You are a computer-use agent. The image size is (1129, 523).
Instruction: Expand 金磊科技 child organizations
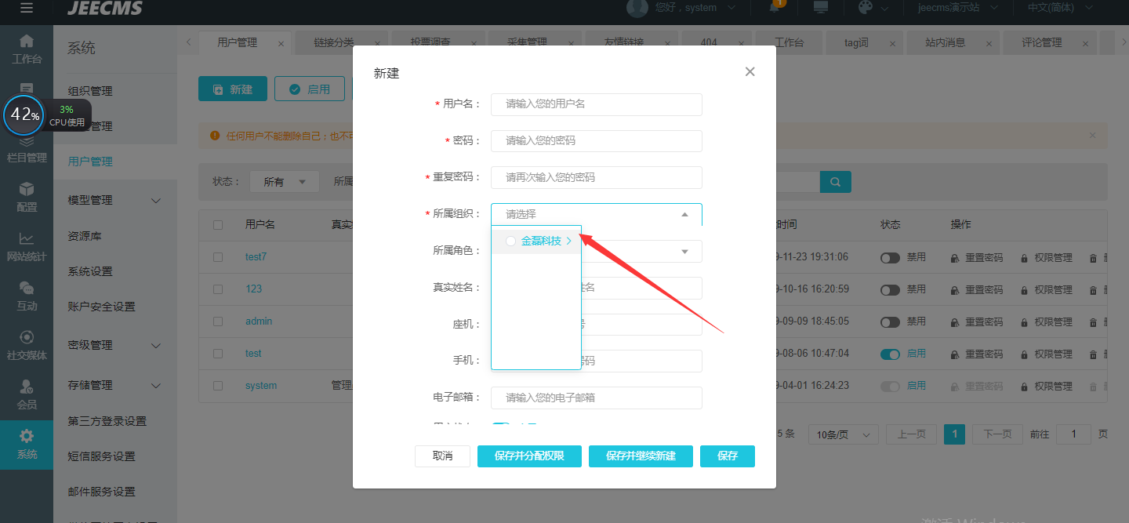click(x=569, y=242)
